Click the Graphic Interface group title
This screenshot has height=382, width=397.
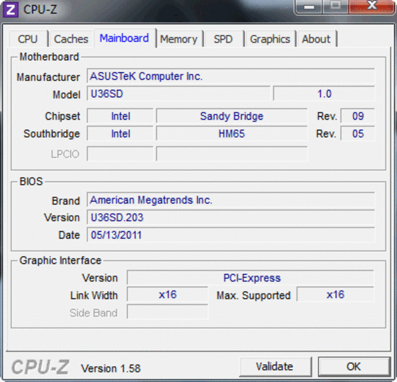61,260
